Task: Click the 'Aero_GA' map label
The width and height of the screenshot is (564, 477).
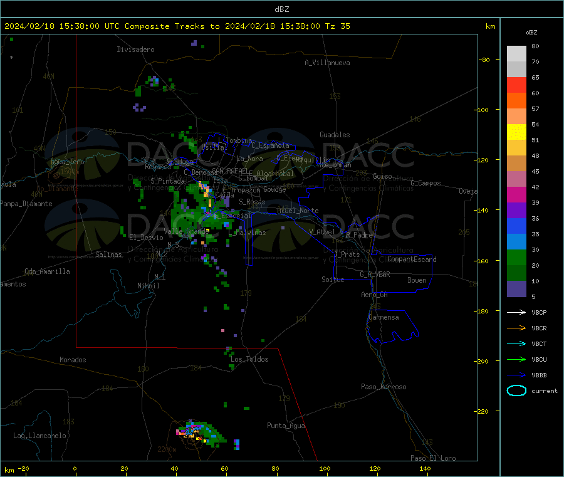Action: coord(375,295)
